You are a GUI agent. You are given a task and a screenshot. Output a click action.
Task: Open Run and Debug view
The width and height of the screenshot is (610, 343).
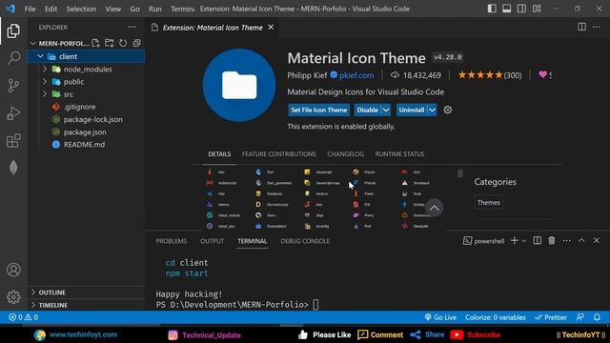click(x=13, y=113)
